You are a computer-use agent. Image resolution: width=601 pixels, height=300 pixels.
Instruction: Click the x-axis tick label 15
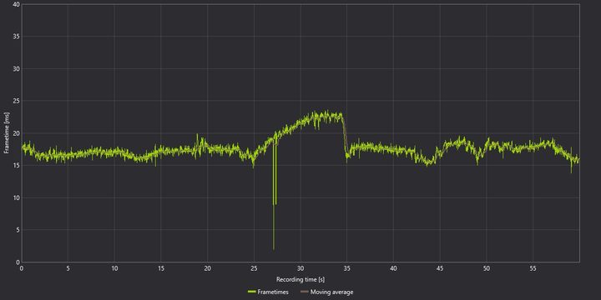point(161,268)
